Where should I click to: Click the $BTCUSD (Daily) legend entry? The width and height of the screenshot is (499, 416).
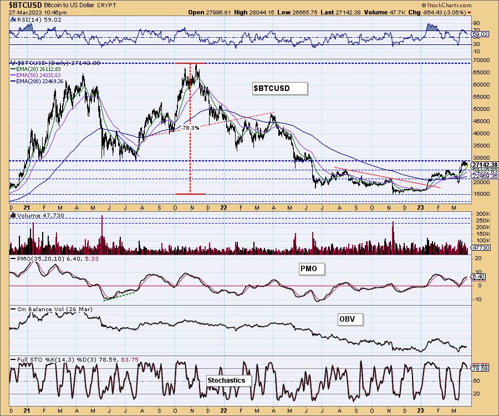[x=57, y=63]
